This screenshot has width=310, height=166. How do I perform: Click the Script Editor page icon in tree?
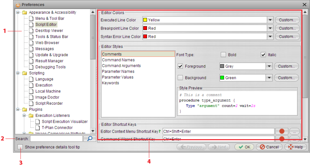tap(31, 25)
